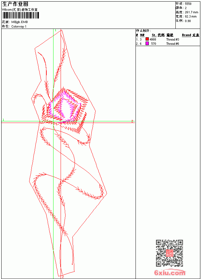
Task: Click the red seal inside QR code
Action: point(170,253)
